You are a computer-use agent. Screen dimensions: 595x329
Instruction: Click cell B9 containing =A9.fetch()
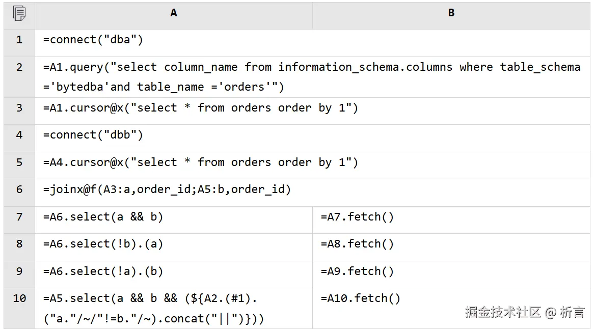pyautogui.click(x=357, y=271)
